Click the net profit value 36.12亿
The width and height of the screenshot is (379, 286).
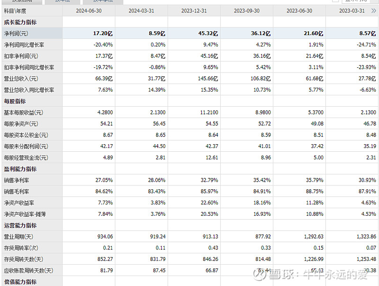261,33
